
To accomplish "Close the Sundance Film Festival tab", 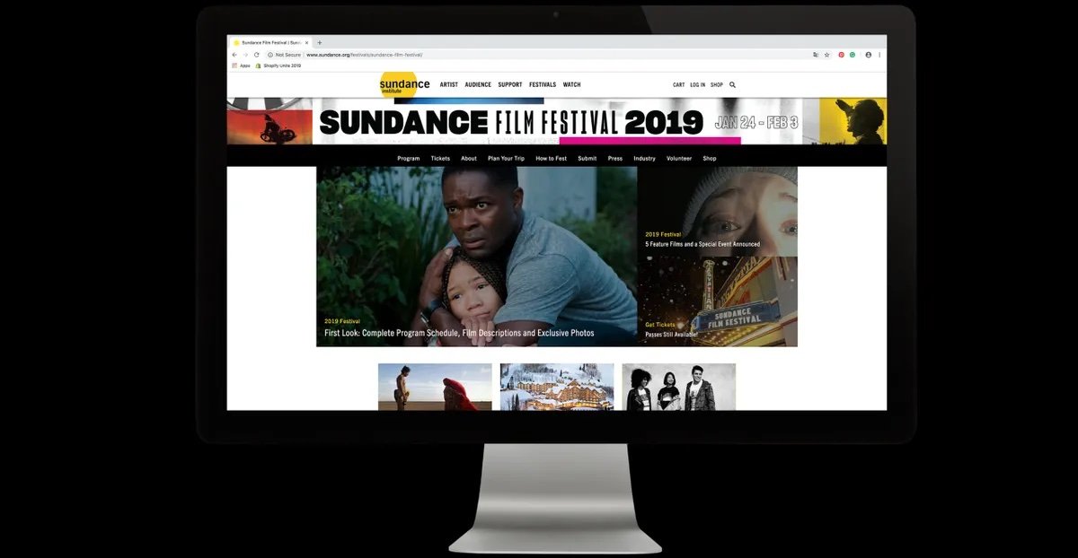I will [x=306, y=42].
